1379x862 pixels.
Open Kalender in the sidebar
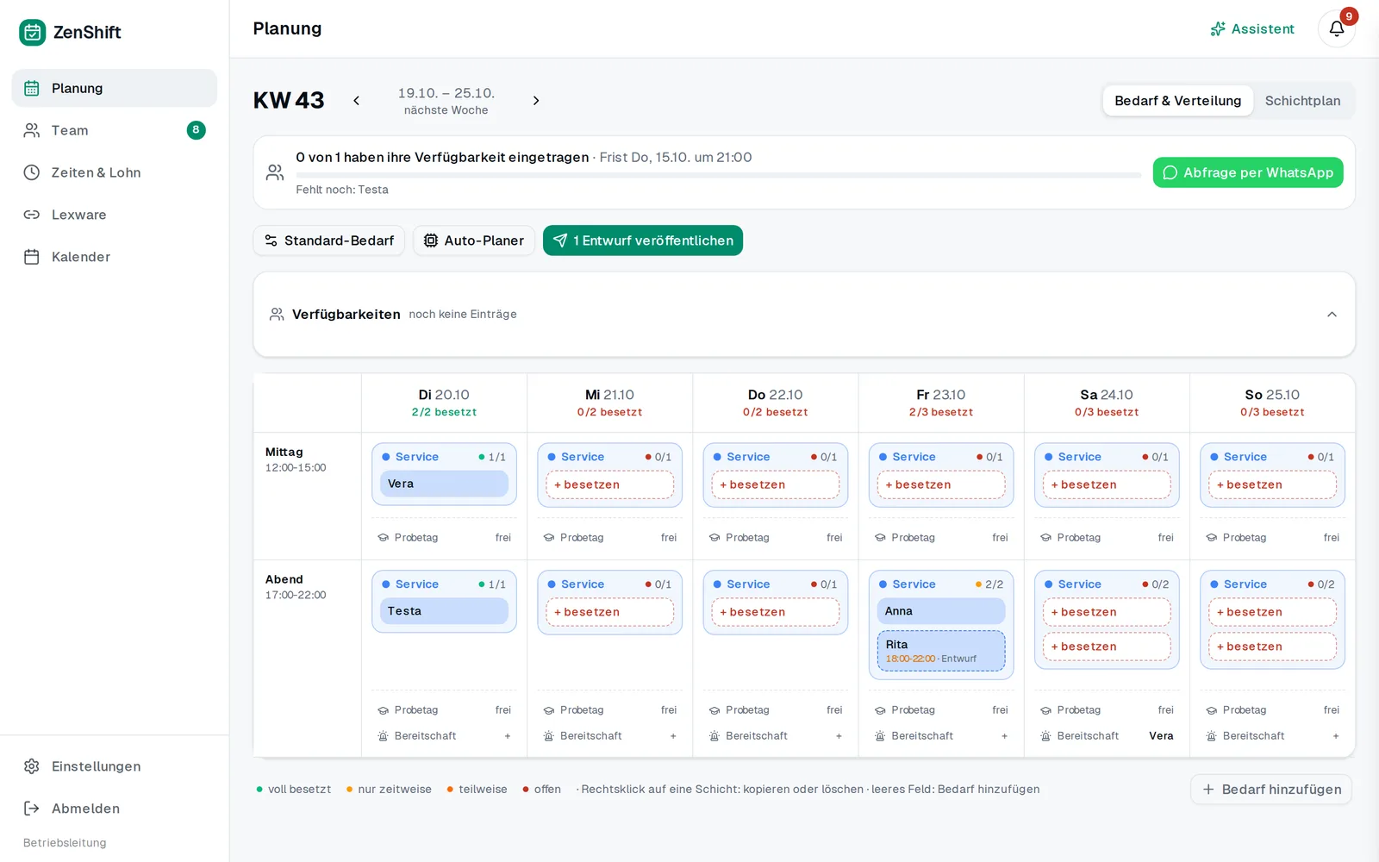coord(115,257)
